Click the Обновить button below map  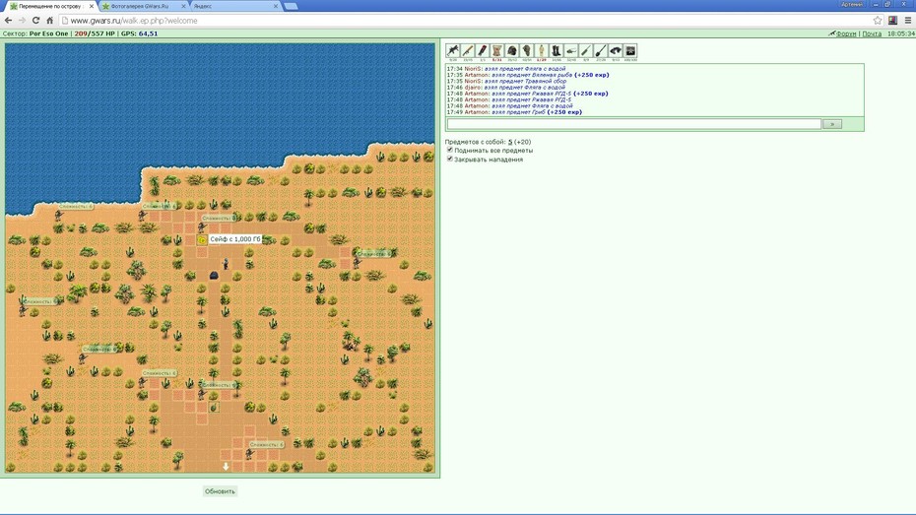pos(220,491)
